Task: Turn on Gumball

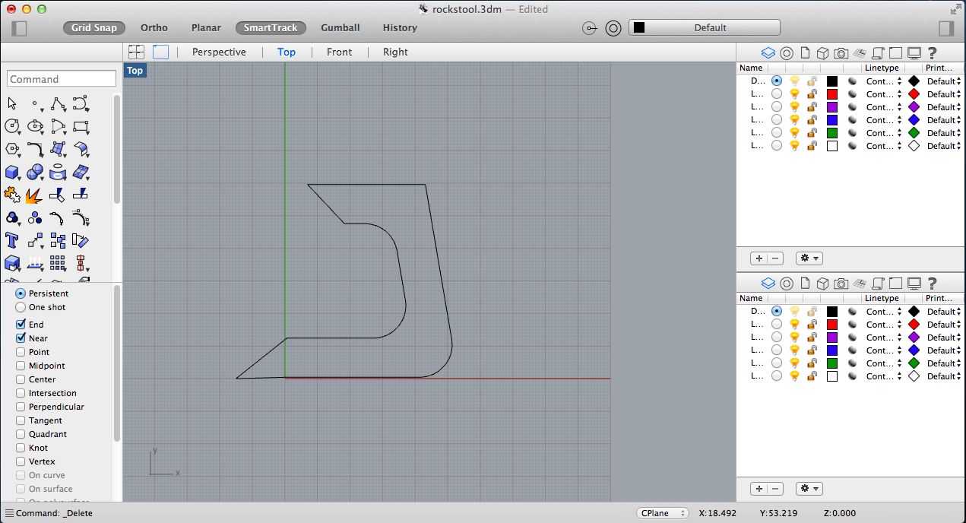Action: (340, 27)
